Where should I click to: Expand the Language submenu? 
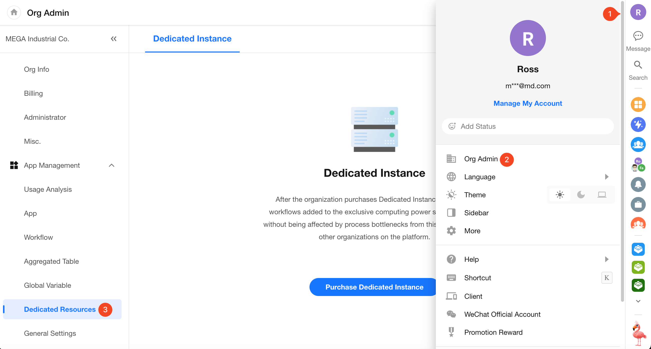coord(606,177)
